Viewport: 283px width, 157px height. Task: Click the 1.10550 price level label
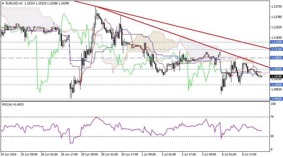(276, 69)
